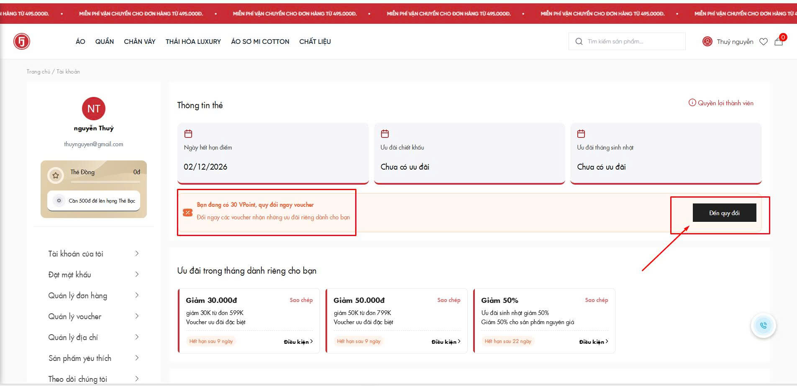Click the Thẻ Đồng star badge icon
Screen dimensions: 797x386
tap(56, 175)
